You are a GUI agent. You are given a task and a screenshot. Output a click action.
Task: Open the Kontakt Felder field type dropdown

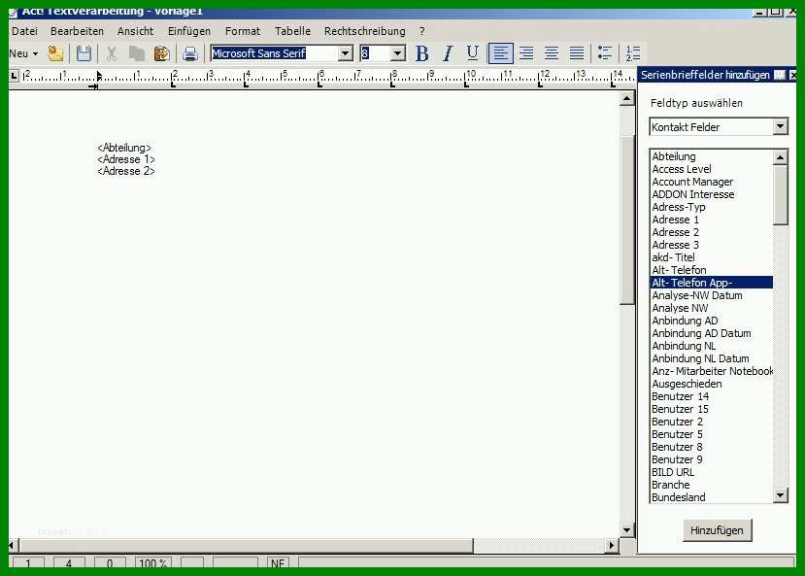point(781,126)
